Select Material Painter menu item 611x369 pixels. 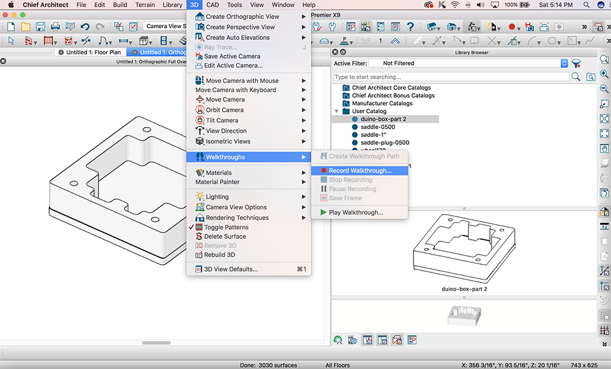point(249,182)
